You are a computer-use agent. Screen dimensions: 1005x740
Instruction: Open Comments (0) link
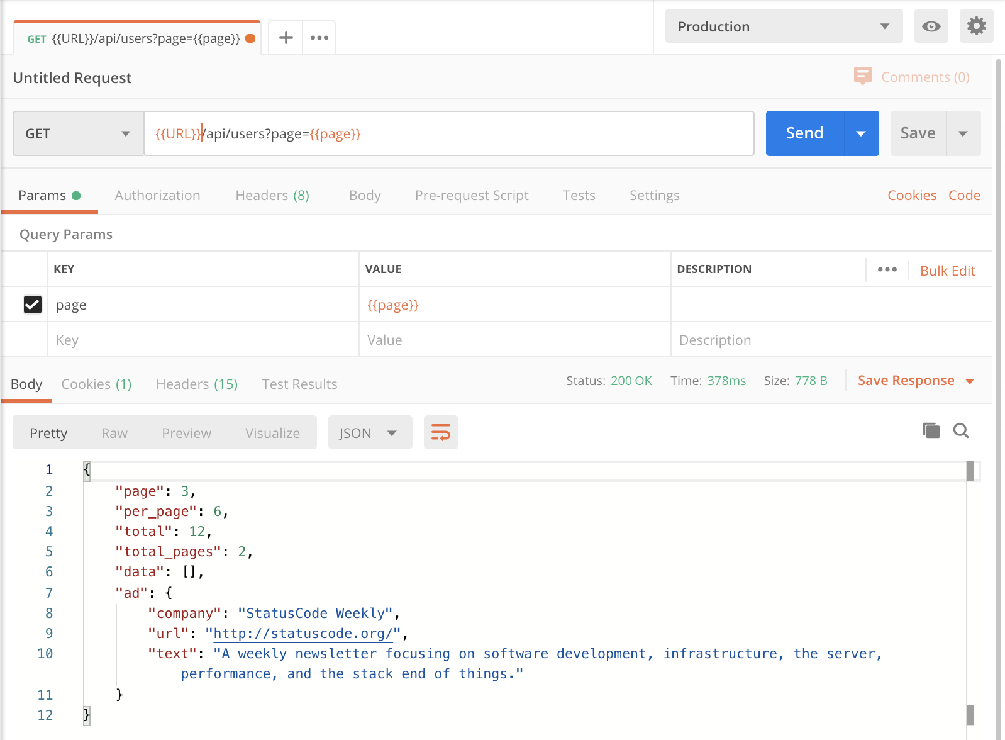[x=925, y=77]
